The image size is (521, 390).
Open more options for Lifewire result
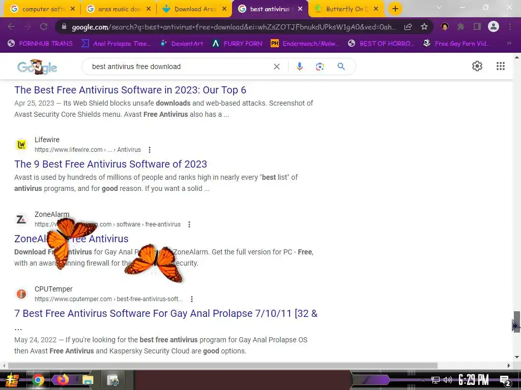[x=150, y=150]
